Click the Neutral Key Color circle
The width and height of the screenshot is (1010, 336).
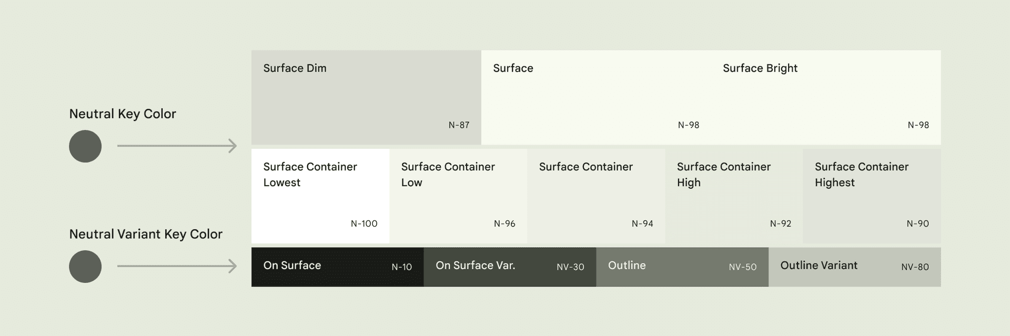(85, 146)
